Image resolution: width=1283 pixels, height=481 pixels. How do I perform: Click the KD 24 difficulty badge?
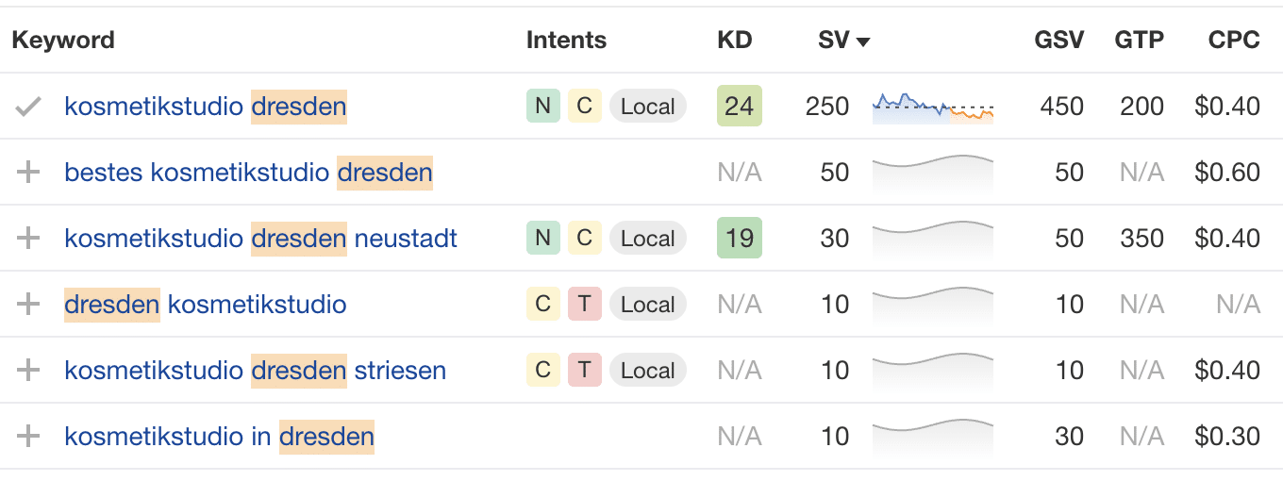click(x=740, y=106)
